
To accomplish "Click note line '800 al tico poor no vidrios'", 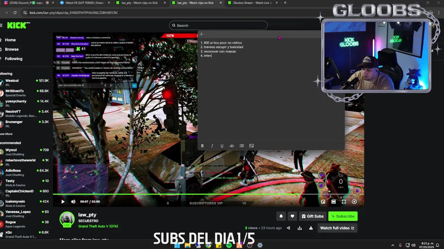I will click(223, 43).
